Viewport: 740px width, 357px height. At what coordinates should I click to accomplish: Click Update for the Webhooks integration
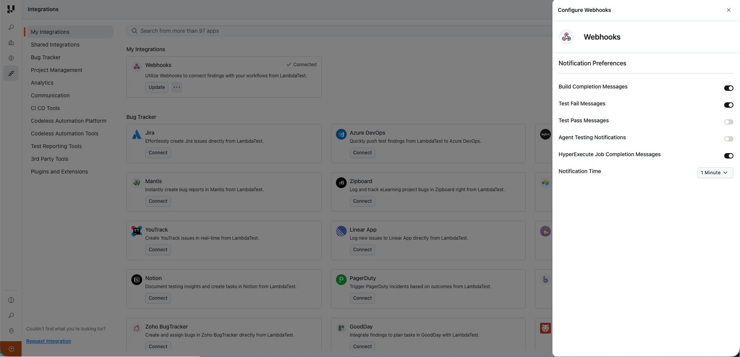[x=156, y=87]
